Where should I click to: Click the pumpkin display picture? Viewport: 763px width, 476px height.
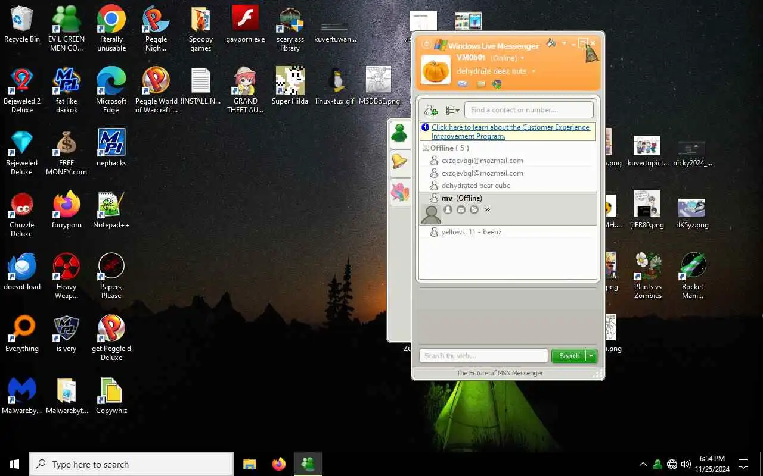(x=436, y=70)
